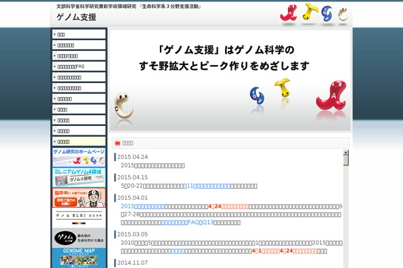The image size is (403, 268).
Task: Click the 2015.04.15 news date
Action: [x=132, y=178]
